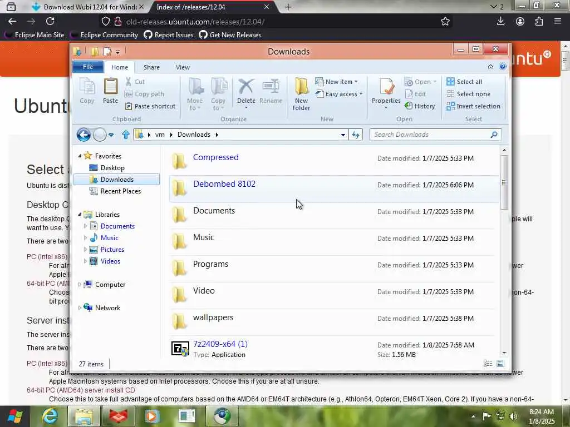Open Get New Releases bookmark
The height and width of the screenshot is (427, 570).
click(230, 35)
